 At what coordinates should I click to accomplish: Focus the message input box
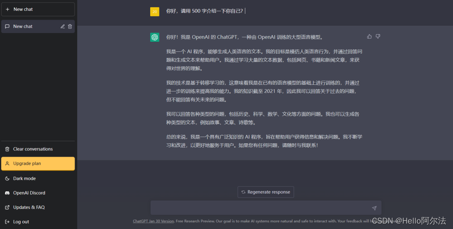[266, 208]
